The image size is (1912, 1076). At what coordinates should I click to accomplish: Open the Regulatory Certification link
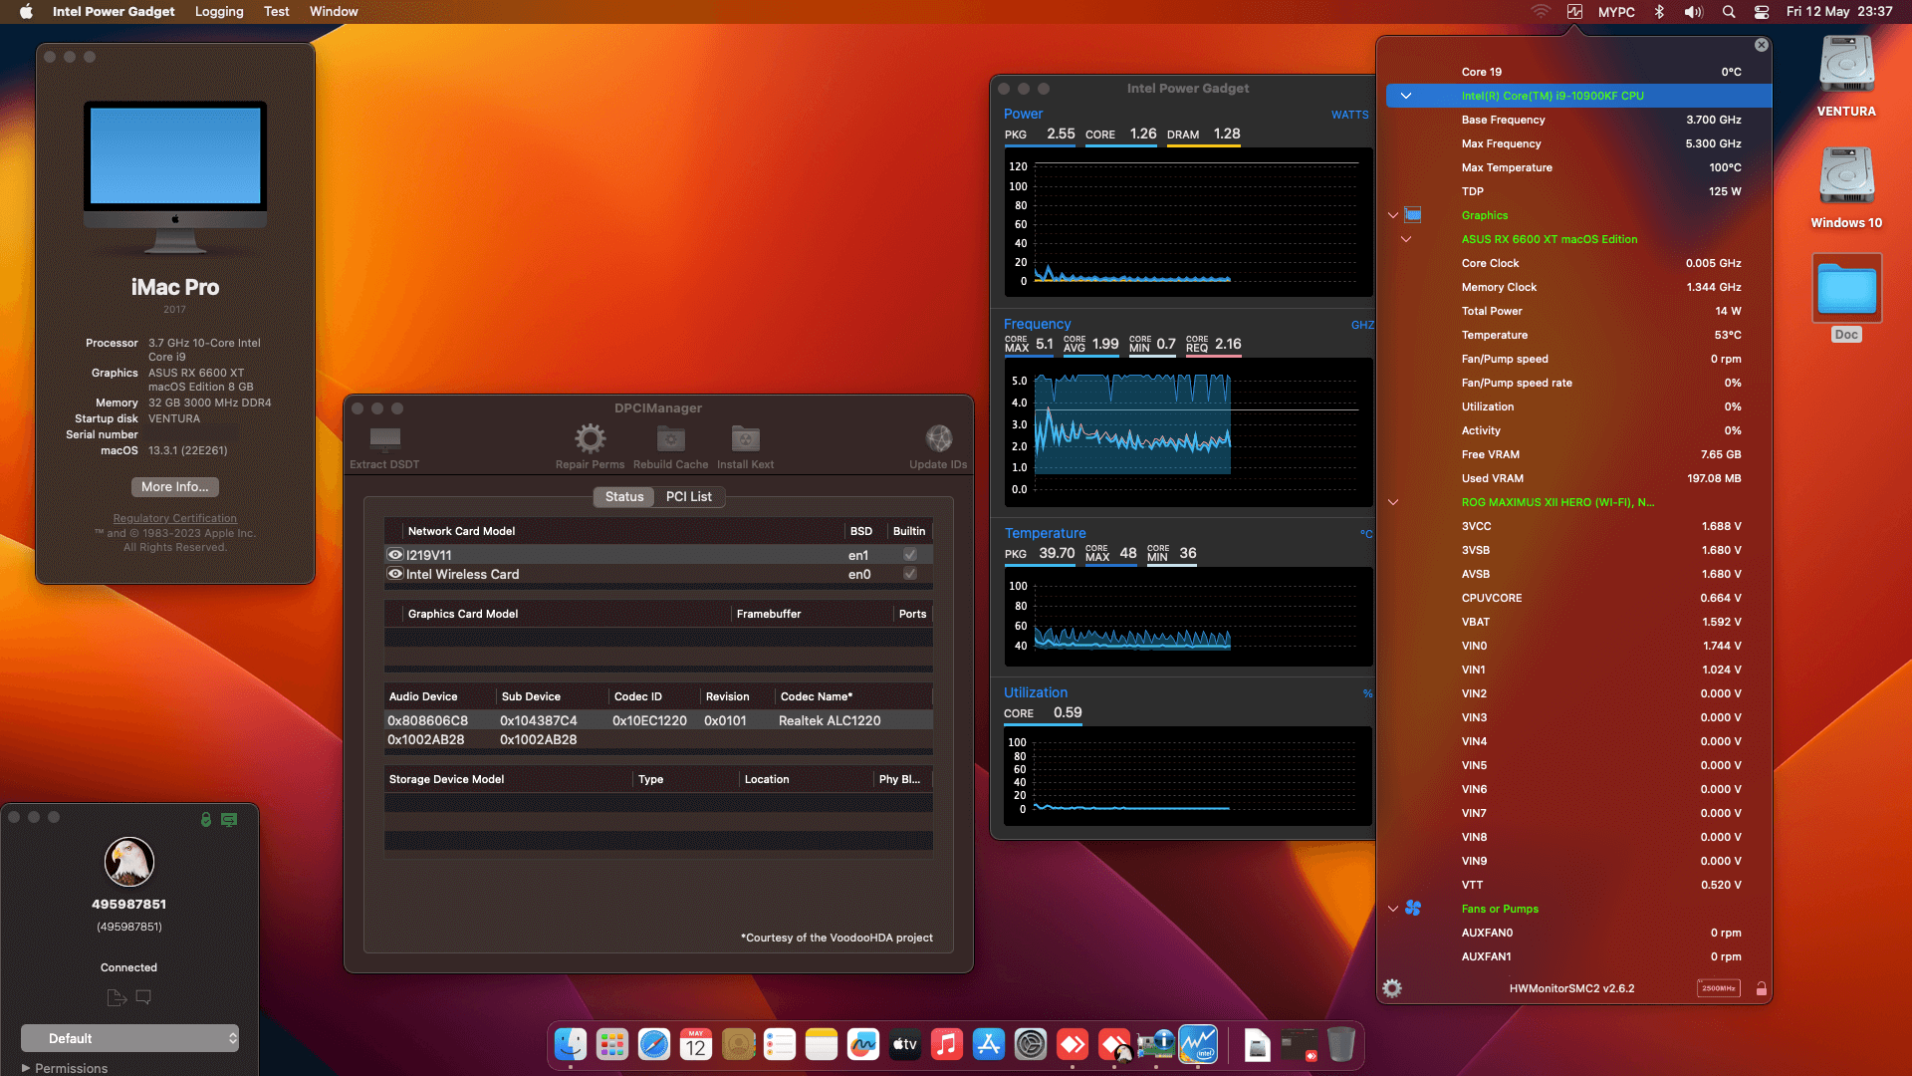pos(175,518)
